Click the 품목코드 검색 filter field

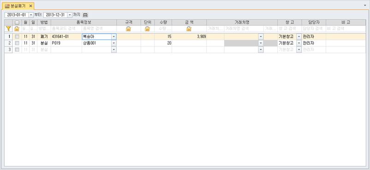66,29
